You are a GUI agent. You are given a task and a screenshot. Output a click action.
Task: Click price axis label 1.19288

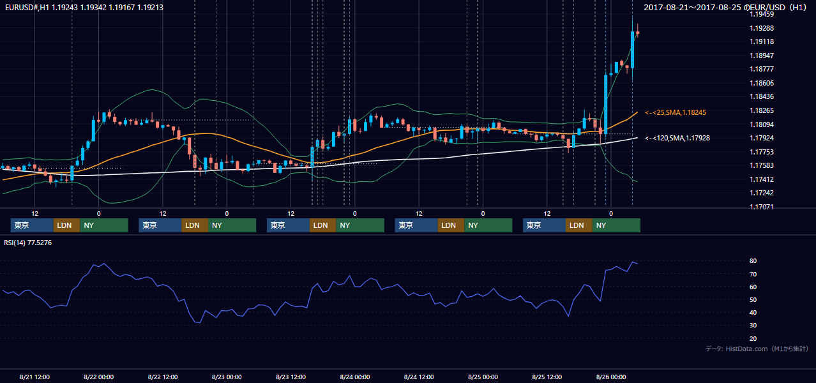761,28
